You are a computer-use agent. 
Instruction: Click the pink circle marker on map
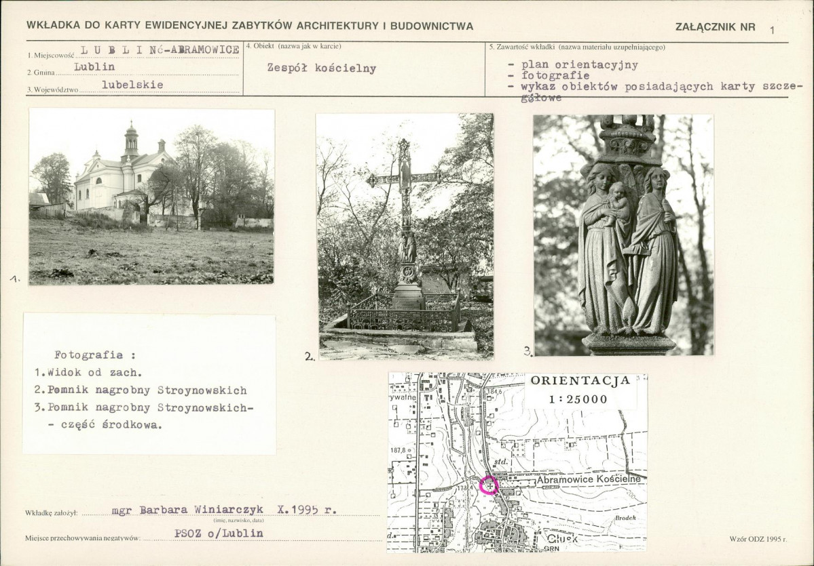(489, 485)
